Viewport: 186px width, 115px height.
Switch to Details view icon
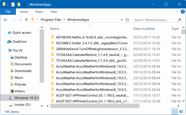click(175, 111)
